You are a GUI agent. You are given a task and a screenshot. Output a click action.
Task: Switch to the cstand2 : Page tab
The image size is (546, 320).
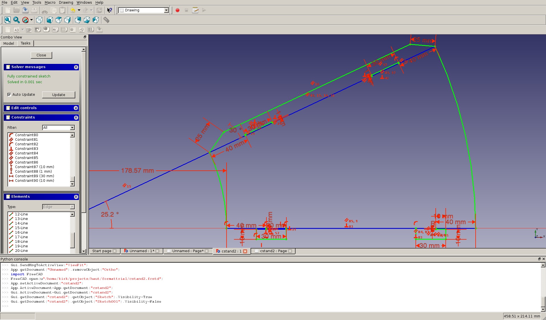(x=273, y=251)
